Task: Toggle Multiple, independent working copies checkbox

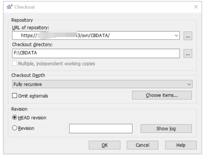Action: (x=14, y=63)
